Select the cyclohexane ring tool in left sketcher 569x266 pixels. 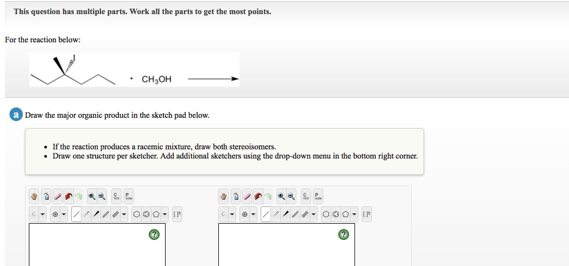136,214
